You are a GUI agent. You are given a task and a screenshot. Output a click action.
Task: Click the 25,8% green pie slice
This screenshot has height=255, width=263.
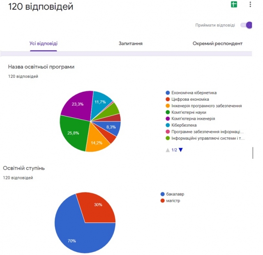pos(74,132)
